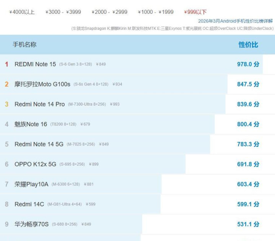275x241 pixels.
Task: Click the S-6s Gen 4 8+128 spec
Action: tap(91, 84)
